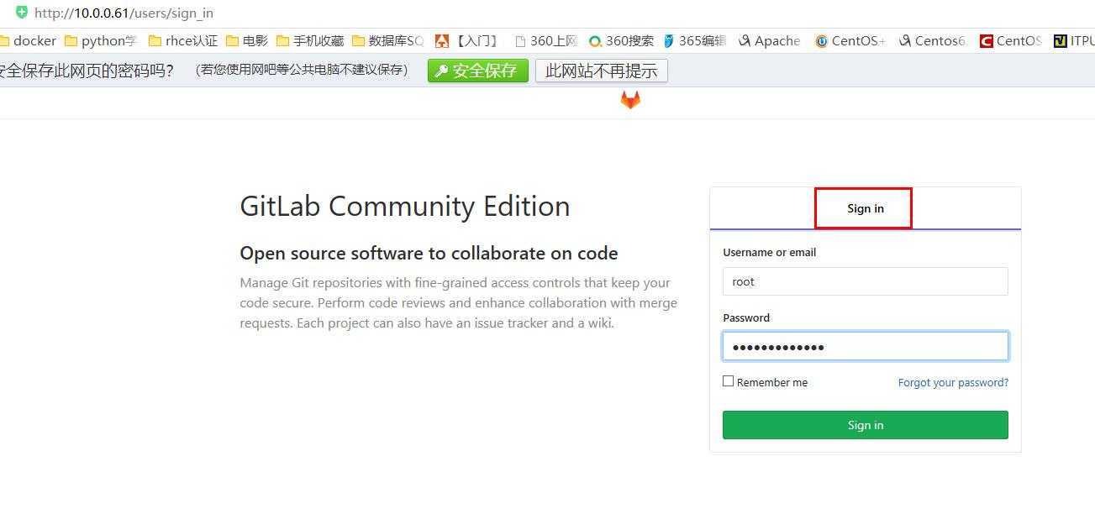
Task: Click 安全保存 to save the password
Action: tap(477, 71)
